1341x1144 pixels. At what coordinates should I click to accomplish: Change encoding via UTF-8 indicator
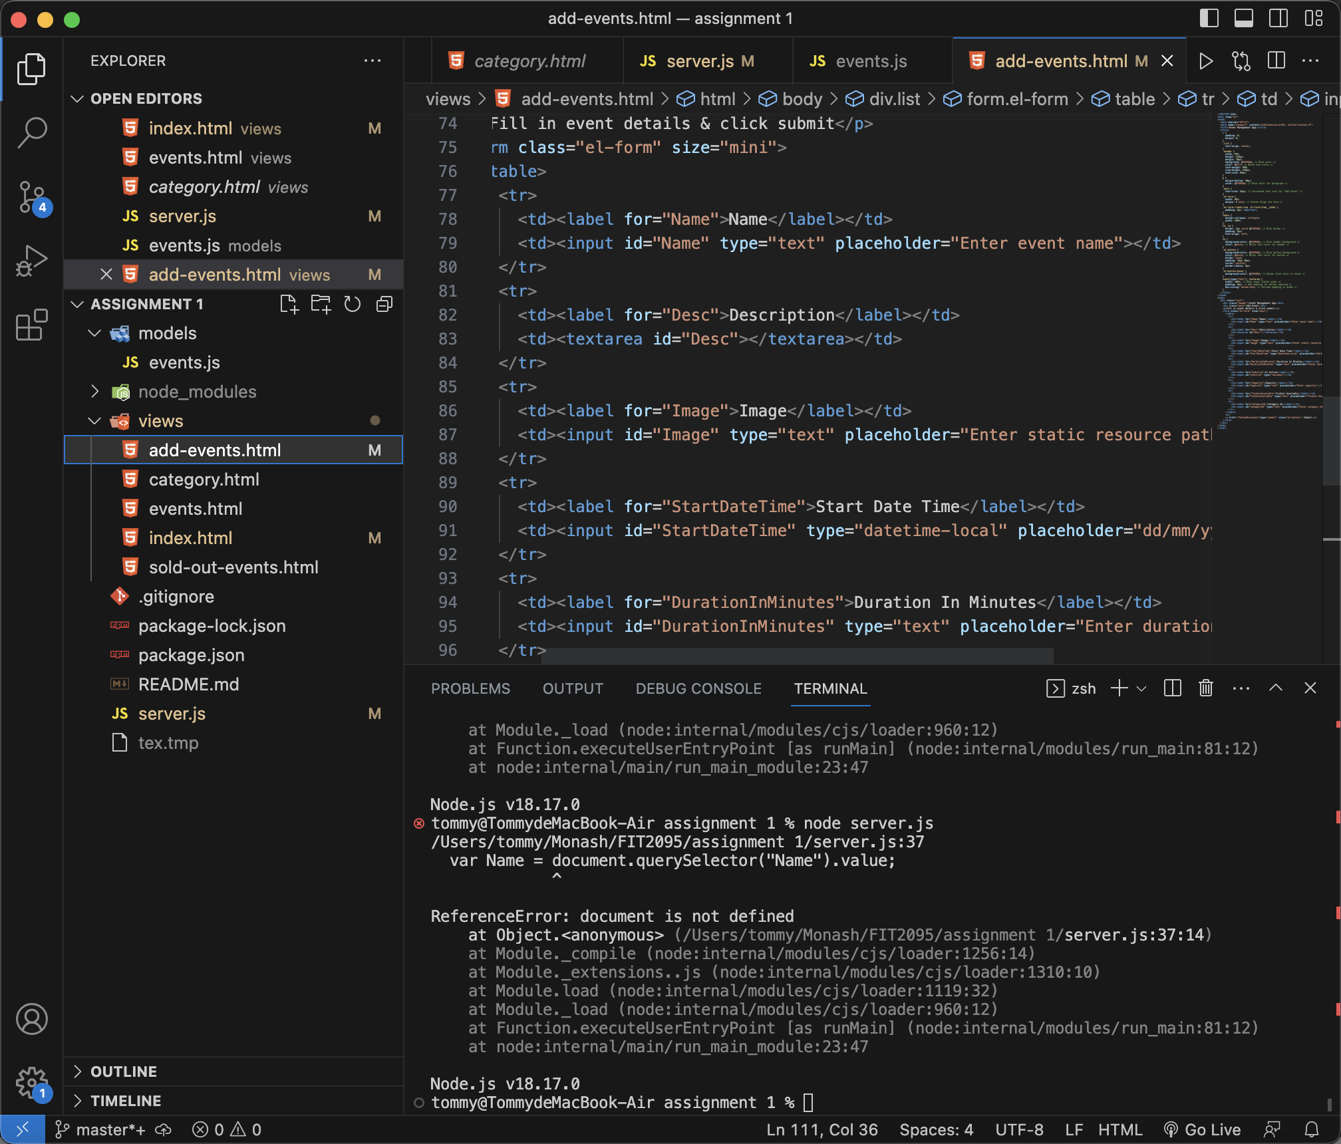coord(1019,1129)
